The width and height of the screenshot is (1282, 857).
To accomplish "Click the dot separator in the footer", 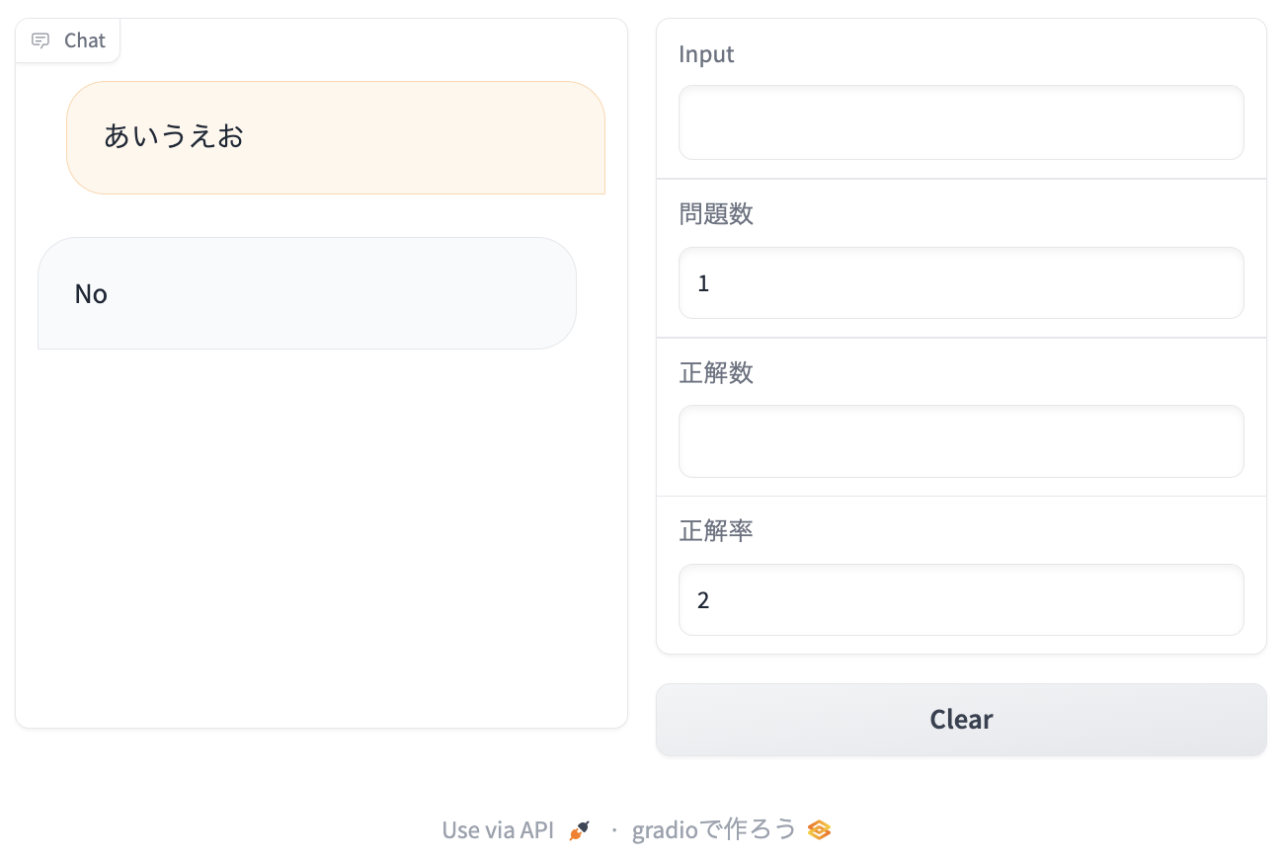I will click(x=612, y=829).
